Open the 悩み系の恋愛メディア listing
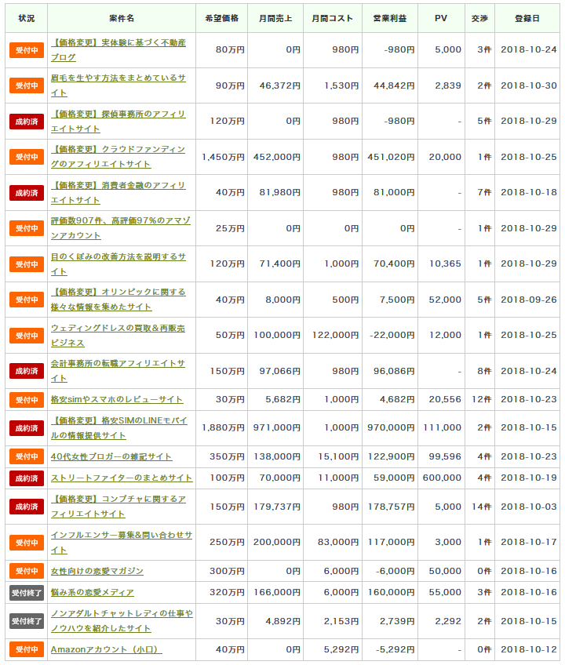 (93, 592)
